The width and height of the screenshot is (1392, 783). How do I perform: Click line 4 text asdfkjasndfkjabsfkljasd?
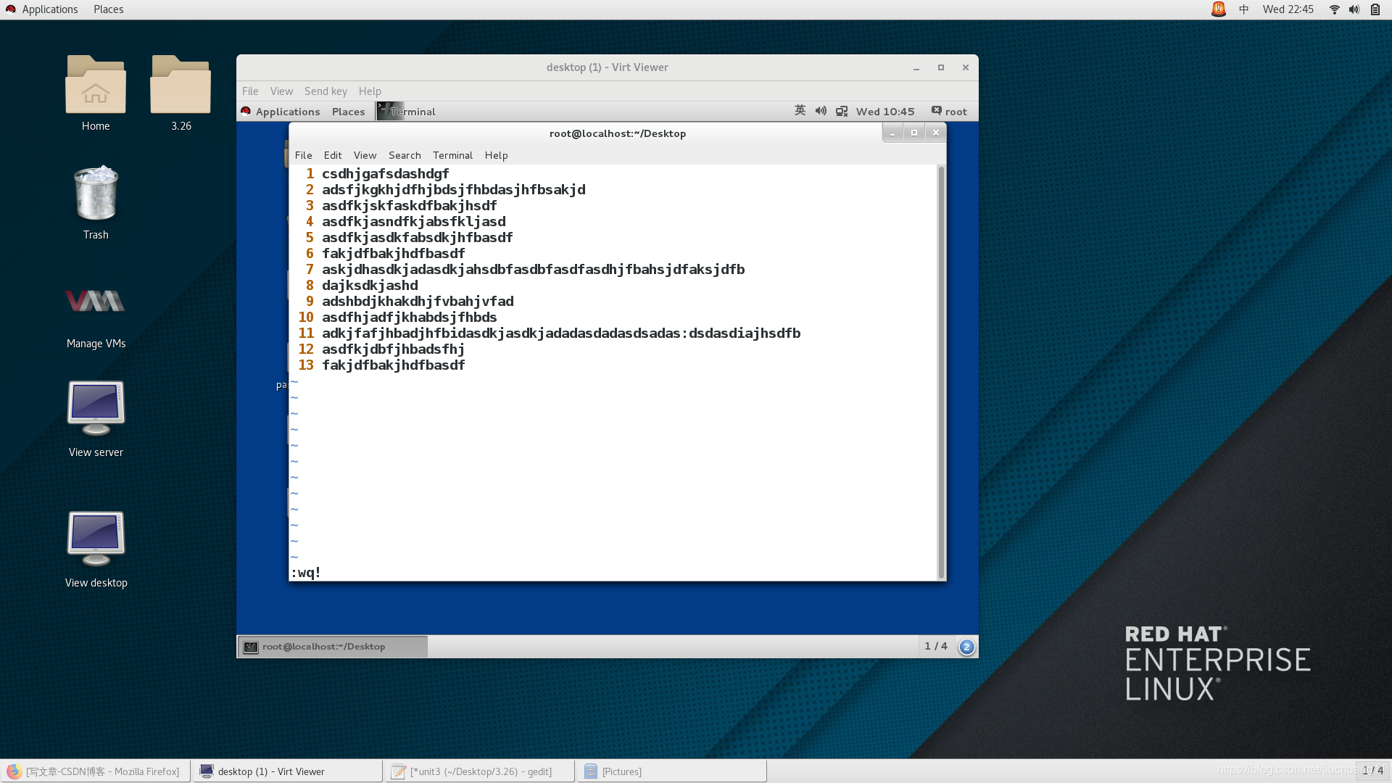coord(413,222)
